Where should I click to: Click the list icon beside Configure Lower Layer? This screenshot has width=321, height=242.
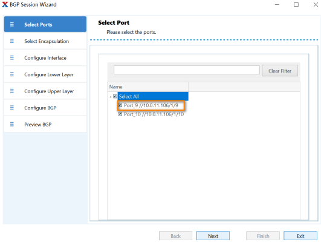coord(12,74)
